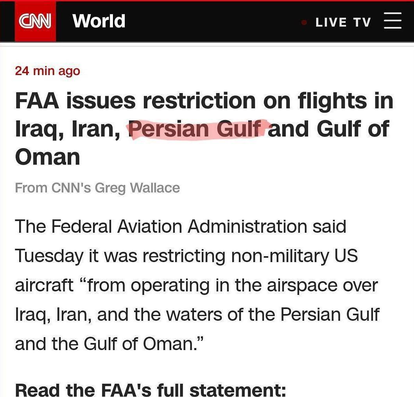Image resolution: width=414 pixels, height=397 pixels.
Task: Click the FAA issues restriction headline
Action: (204, 129)
